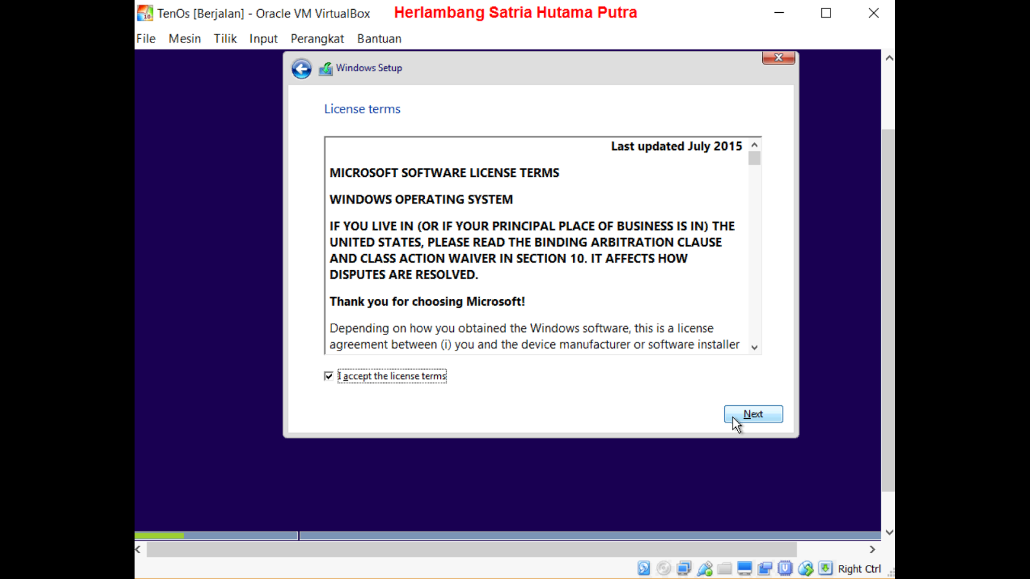This screenshot has width=1030, height=579.
Task: Open the network adapter status indicator
Action: (x=684, y=568)
